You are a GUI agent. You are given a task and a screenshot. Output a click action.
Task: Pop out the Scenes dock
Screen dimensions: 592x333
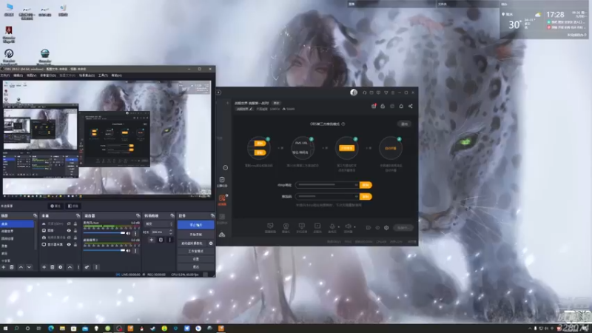(x=35, y=215)
